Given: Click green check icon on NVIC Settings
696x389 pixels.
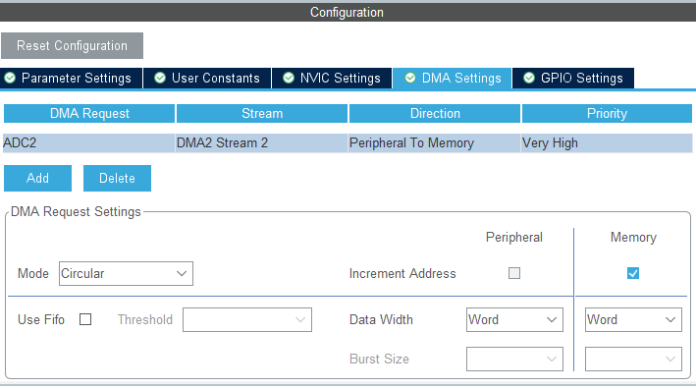Looking at the screenshot, I should point(289,79).
